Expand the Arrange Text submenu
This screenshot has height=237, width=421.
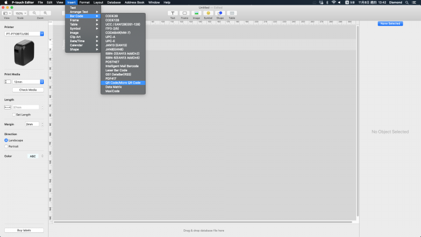[x=83, y=12]
